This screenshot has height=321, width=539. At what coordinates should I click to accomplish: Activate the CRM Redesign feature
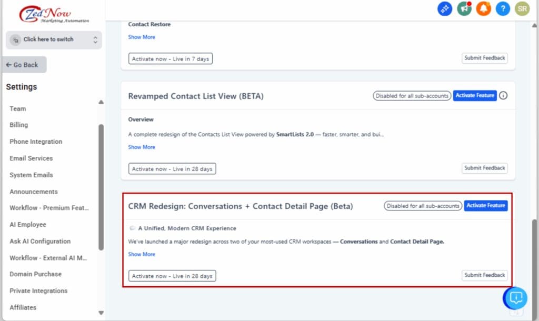point(485,205)
